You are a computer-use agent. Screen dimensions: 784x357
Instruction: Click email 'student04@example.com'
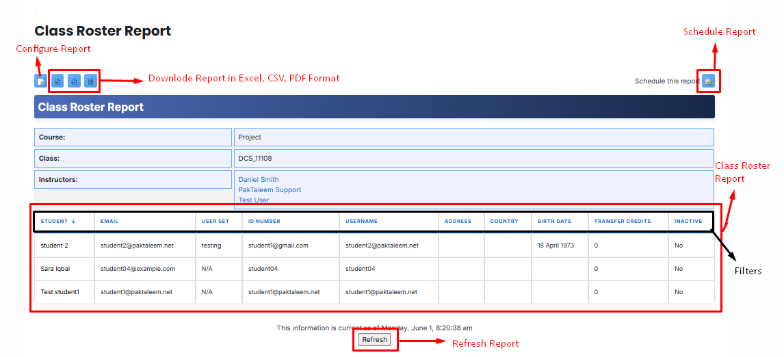tap(138, 269)
